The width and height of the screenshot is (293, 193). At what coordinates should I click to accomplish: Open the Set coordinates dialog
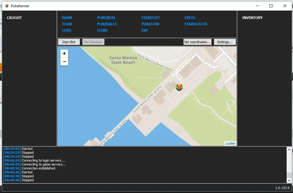pos(197,42)
